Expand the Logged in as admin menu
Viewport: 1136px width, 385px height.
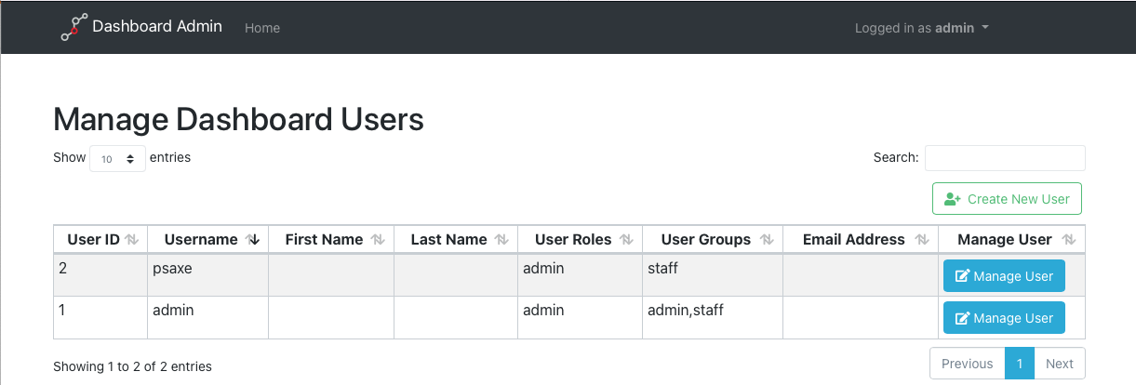pyautogui.click(x=921, y=28)
